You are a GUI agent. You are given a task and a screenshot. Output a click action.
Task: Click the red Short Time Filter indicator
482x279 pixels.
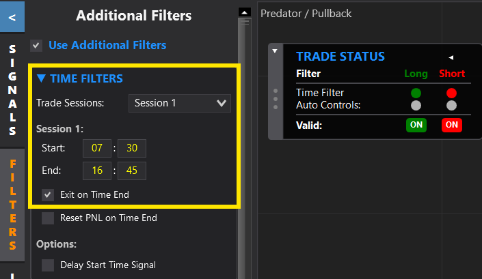coord(451,93)
